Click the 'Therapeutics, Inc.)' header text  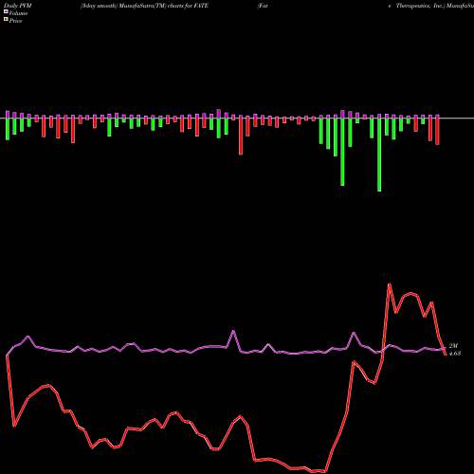click(420, 6)
